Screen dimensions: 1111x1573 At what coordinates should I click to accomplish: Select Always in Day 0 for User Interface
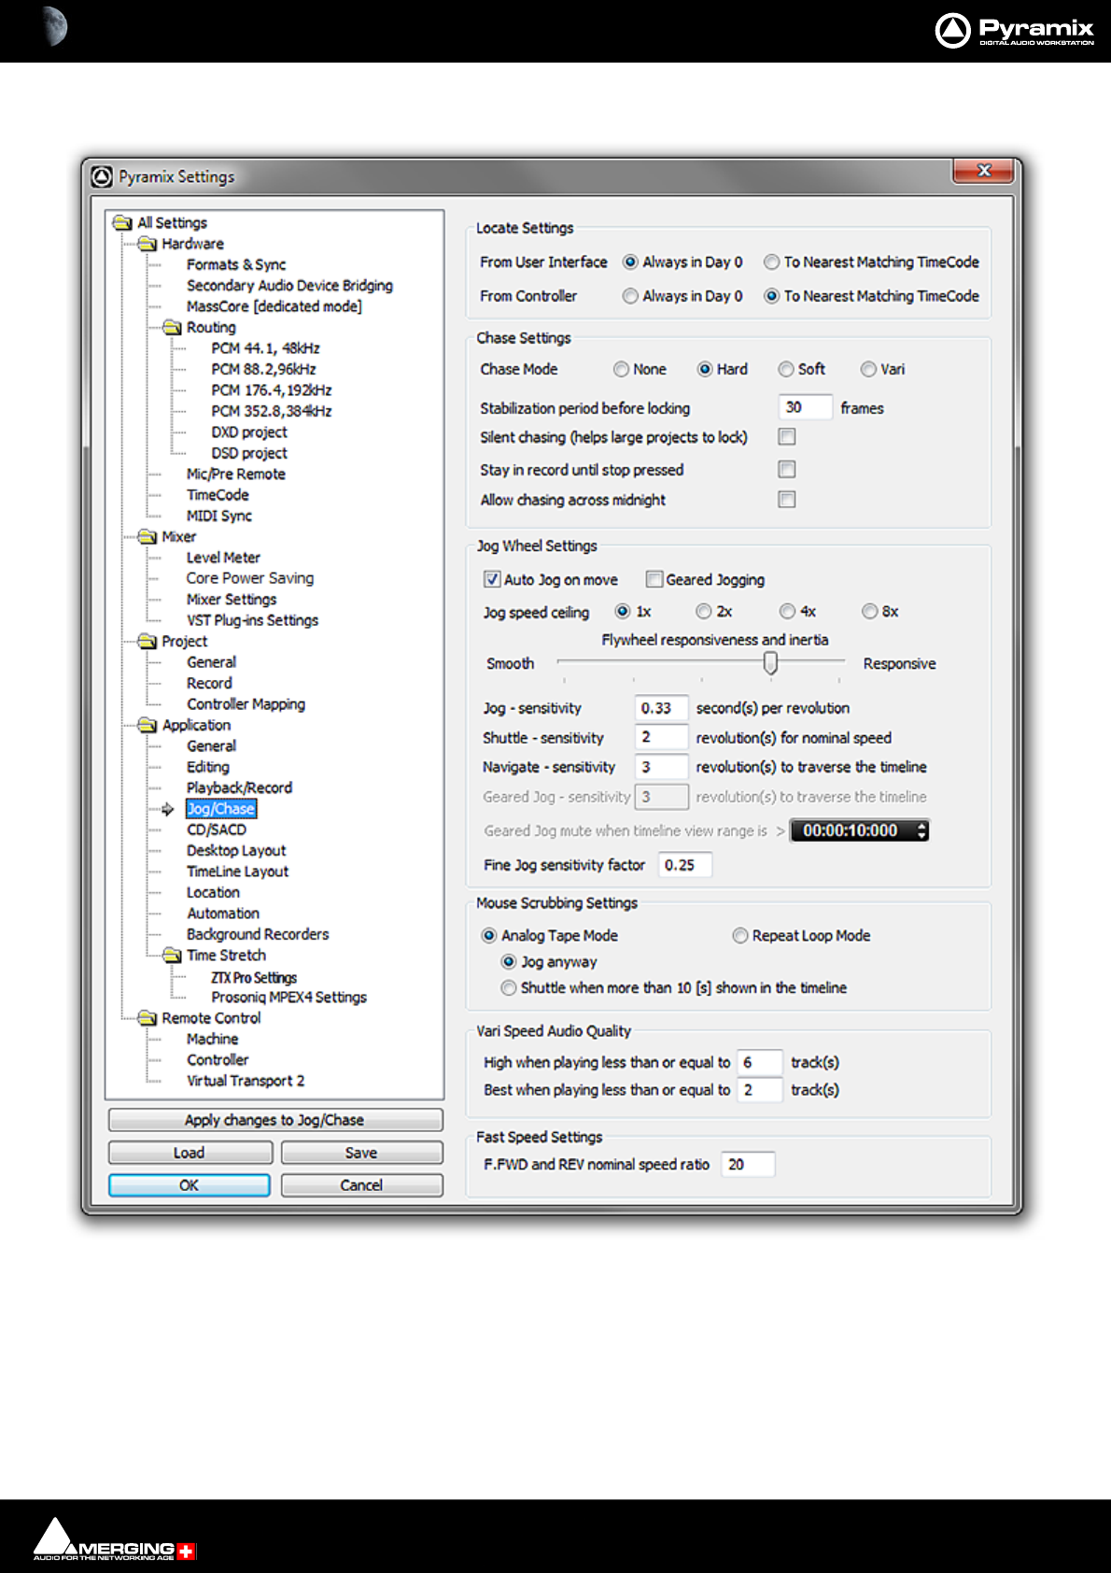(630, 262)
